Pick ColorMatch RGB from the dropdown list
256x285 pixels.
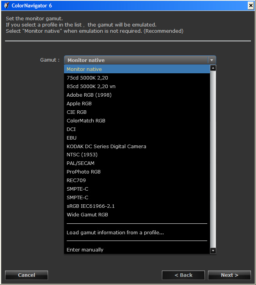86,121
